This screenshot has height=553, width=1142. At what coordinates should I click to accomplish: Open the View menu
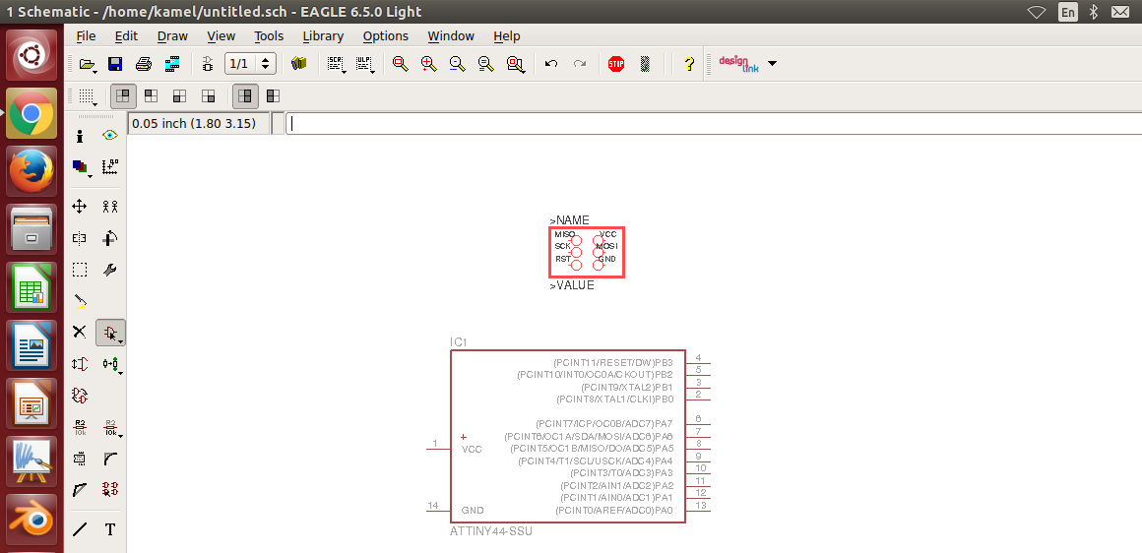[221, 35]
